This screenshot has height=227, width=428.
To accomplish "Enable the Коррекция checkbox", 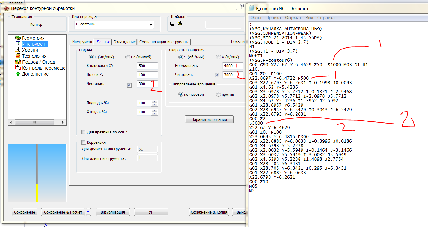I will (x=84, y=142).
